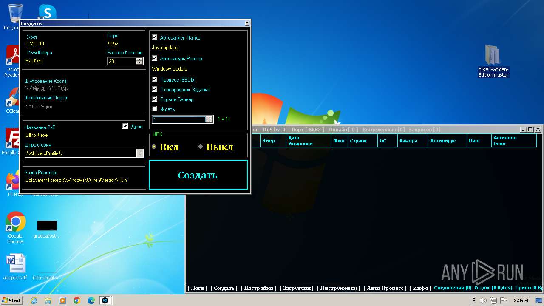Screen dimensions: 544x306
Task: Select the UPX Выкл radio button
Action: click(x=201, y=147)
